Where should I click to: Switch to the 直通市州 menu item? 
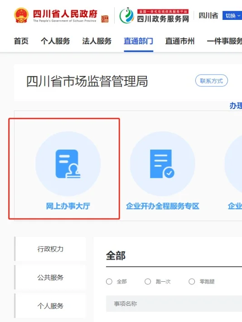[x=180, y=41]
